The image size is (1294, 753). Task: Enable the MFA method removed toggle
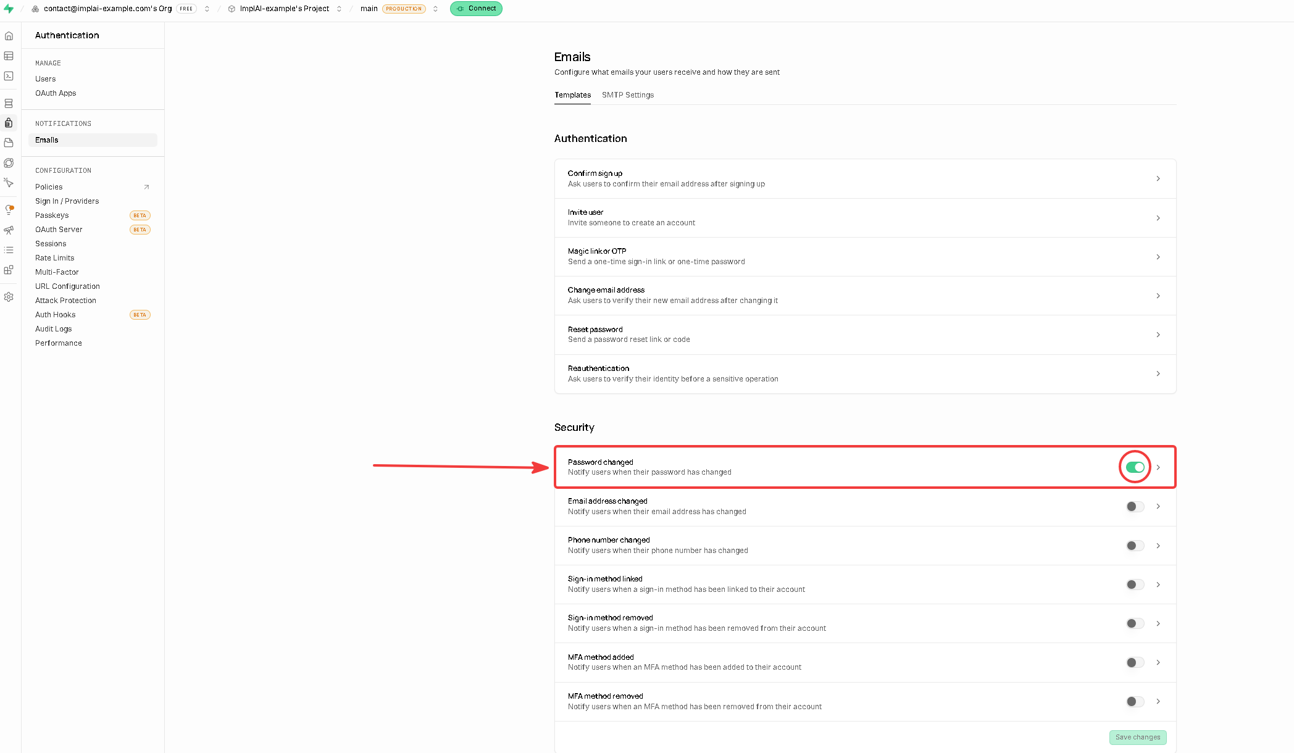[x=1135, y=701]
